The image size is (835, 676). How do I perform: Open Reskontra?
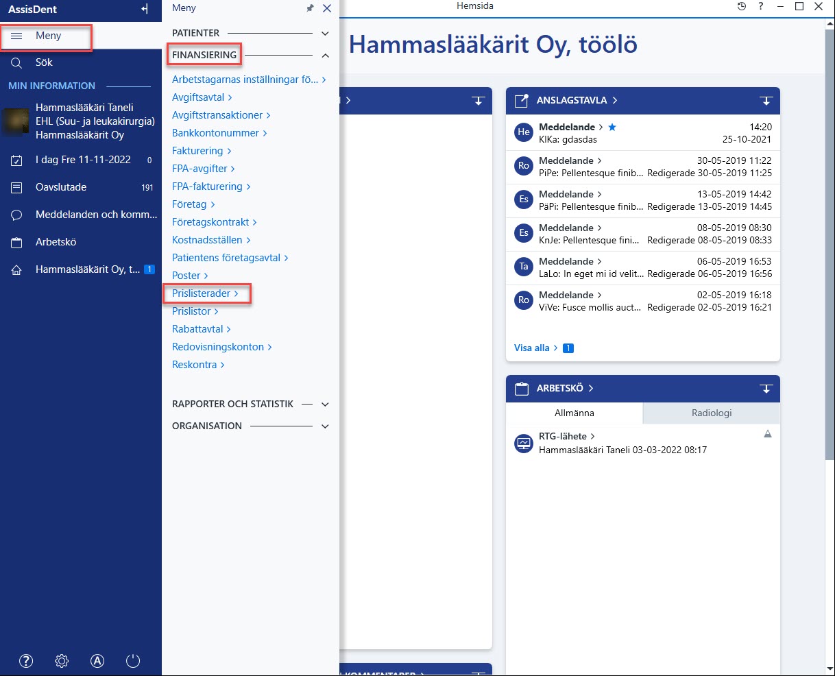[198, 365]
